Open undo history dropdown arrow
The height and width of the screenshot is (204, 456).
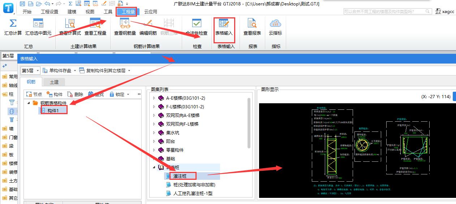click(x=53, y=4)
